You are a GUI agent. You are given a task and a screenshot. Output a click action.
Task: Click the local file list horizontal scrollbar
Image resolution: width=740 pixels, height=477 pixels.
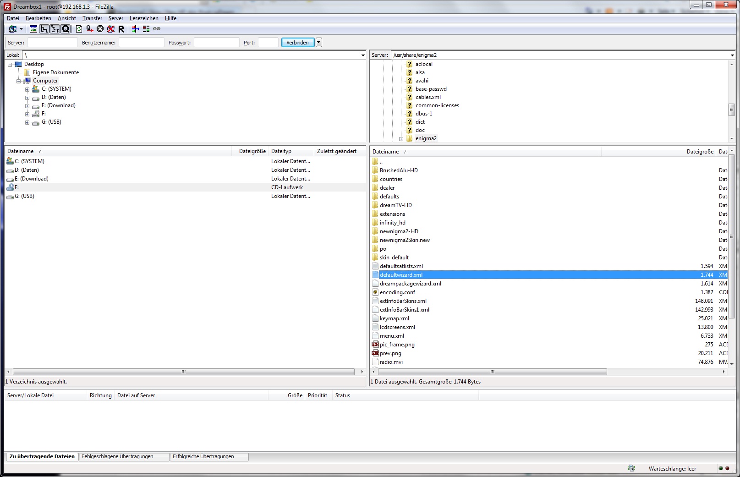tap(184, 372)
